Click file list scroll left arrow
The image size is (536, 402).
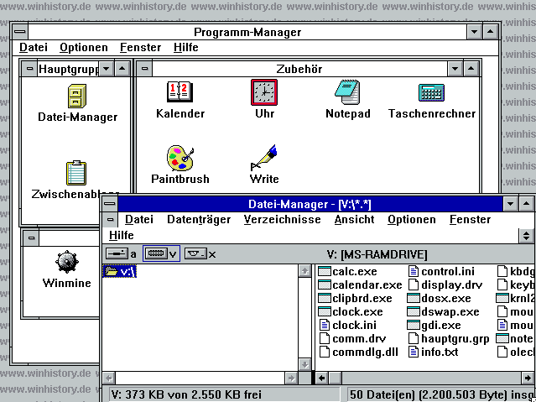321,378
